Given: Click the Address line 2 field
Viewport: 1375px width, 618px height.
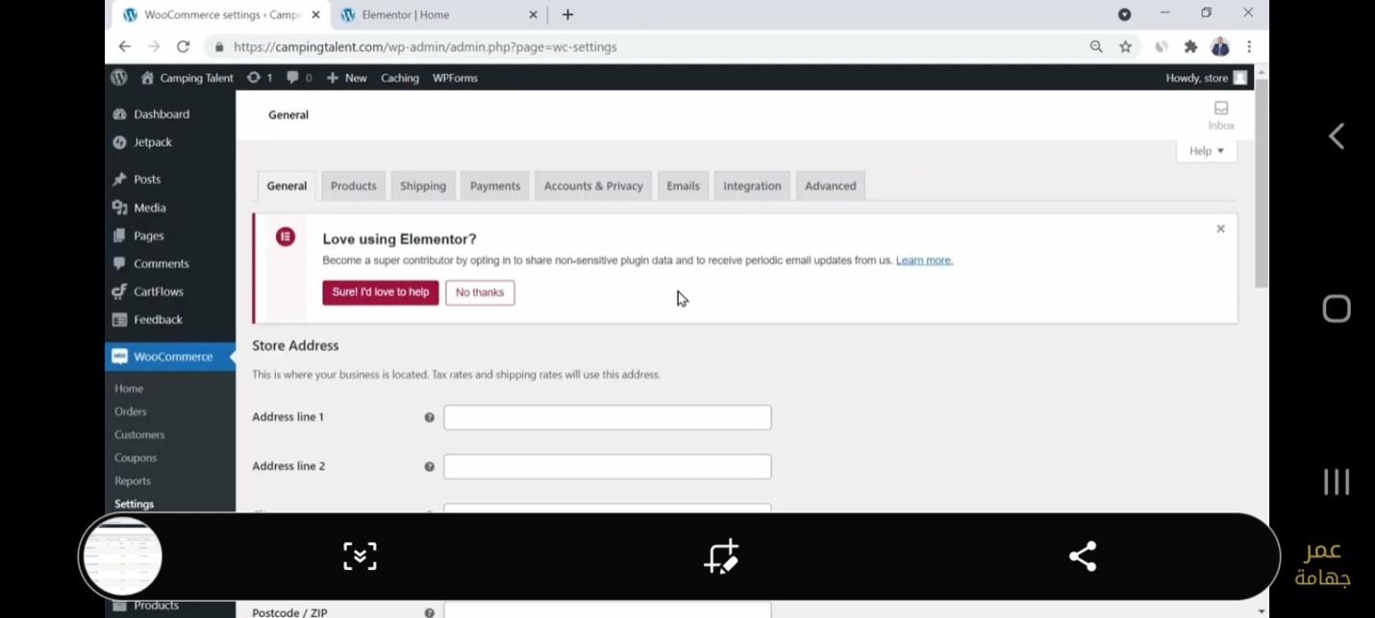Looking at the screenshot, I should pos(608,466).
